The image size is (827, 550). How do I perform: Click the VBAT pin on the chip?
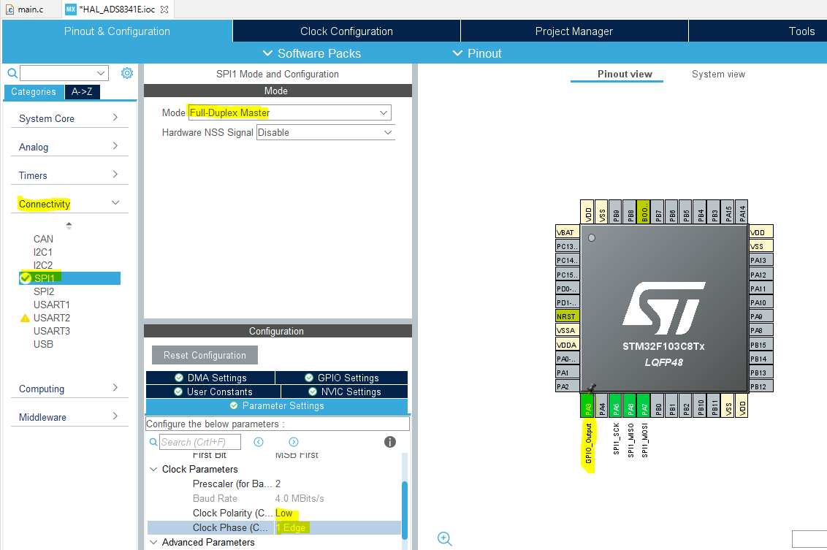(568, 232)
